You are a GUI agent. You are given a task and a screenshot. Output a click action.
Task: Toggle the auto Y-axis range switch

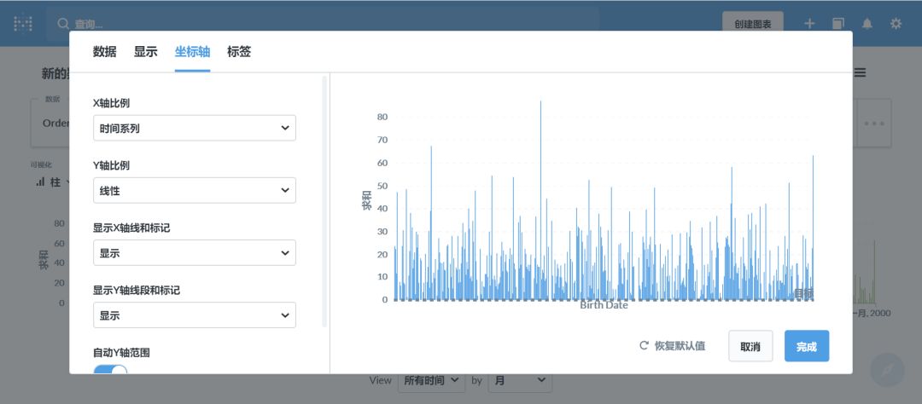pyautogui.click(x=110, y=371)
